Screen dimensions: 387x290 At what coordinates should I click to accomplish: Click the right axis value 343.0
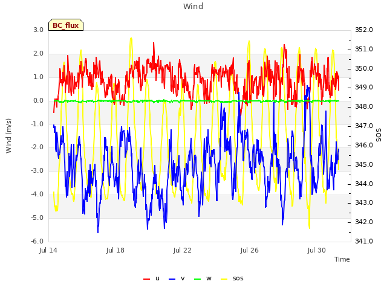click(x=364, y=203)
